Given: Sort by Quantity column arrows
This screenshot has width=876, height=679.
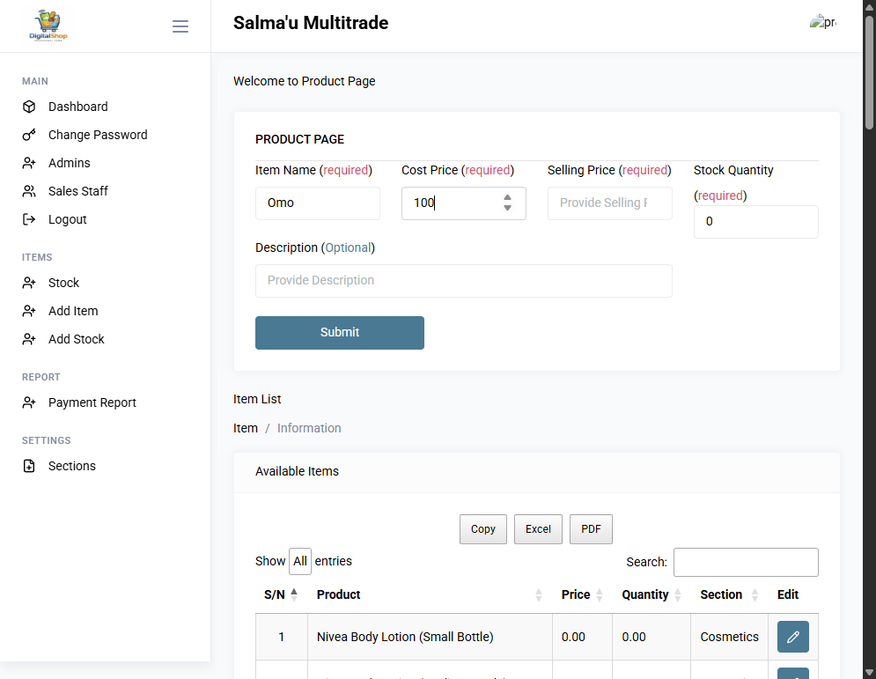Looking at the screenshot, I should pyautogui.click(x=678, y=594).
